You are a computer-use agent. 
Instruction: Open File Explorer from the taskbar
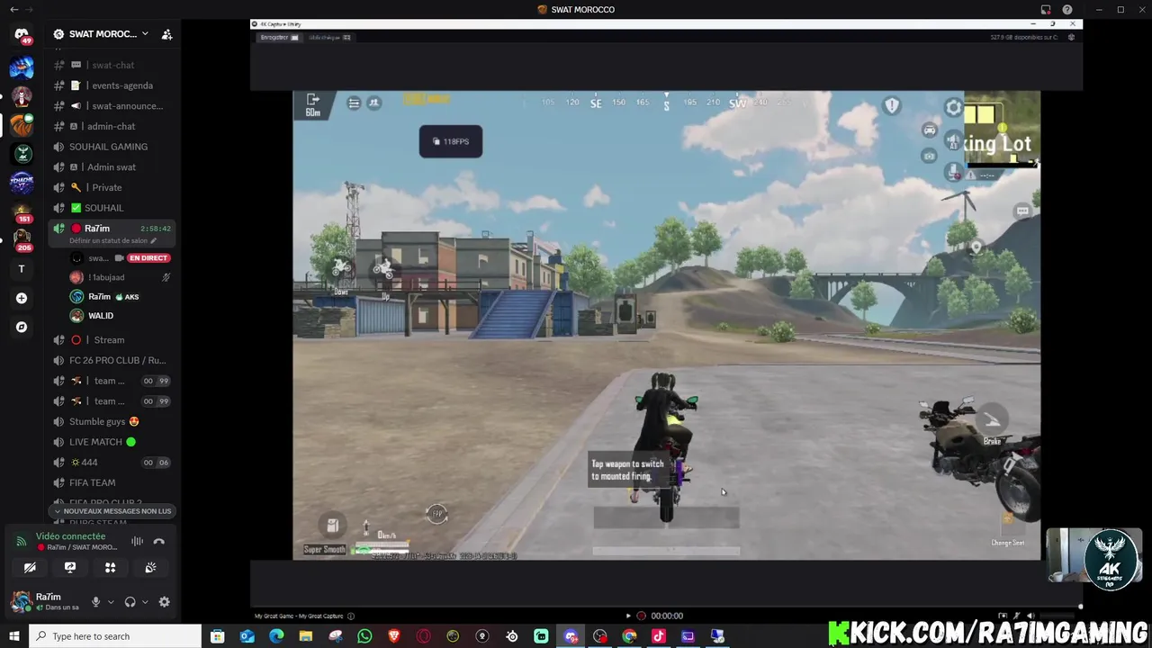pyautogui.click(x=306, y=636)
